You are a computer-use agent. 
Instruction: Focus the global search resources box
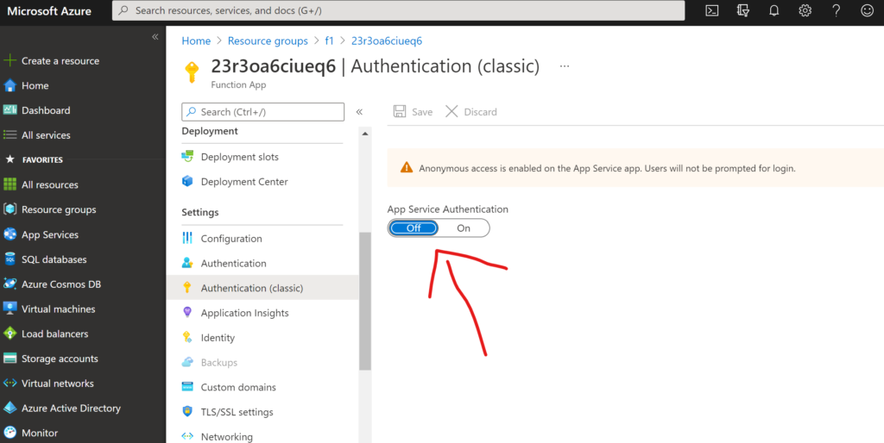(x=398, y=10)
